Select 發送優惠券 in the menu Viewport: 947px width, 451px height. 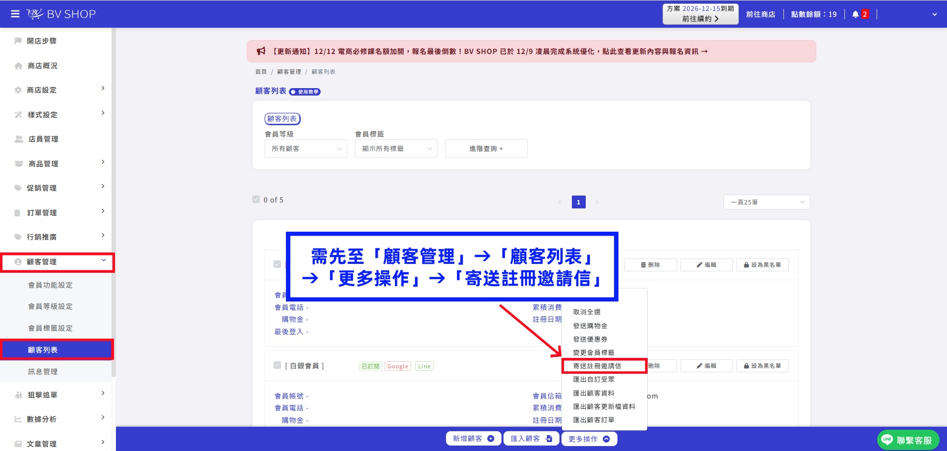(590, 339)
